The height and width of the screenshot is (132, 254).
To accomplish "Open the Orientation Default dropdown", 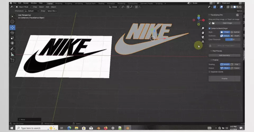I will pyautogui.click(x=32, y=11).
